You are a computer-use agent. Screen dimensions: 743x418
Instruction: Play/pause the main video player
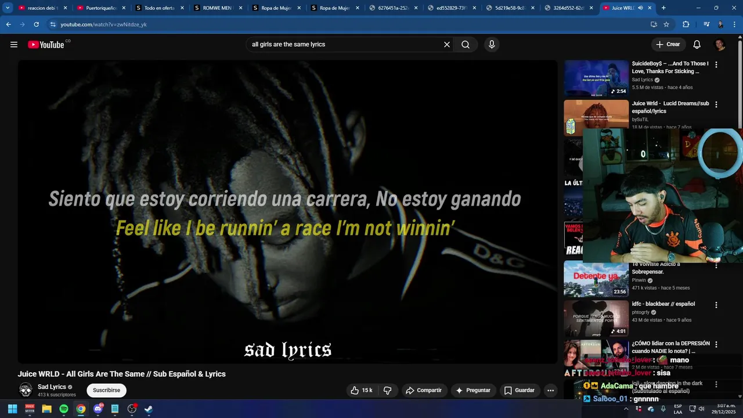click(x=287, y=212)
